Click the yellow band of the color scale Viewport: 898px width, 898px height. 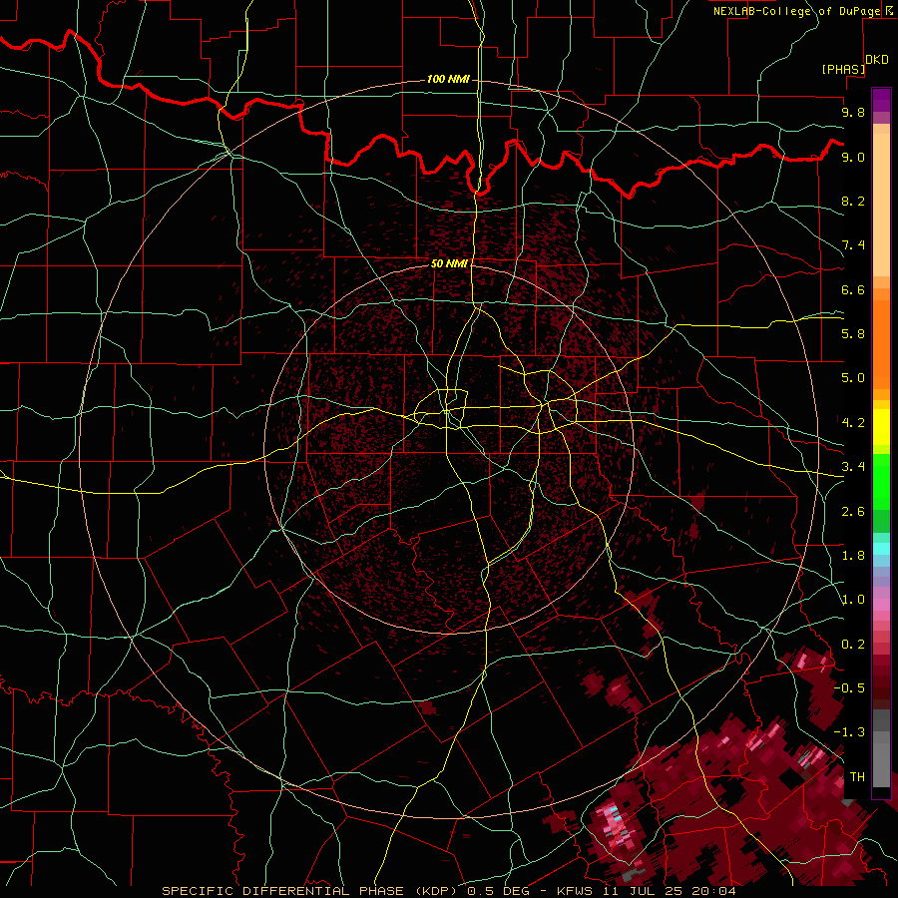click(x=881, y=427)
